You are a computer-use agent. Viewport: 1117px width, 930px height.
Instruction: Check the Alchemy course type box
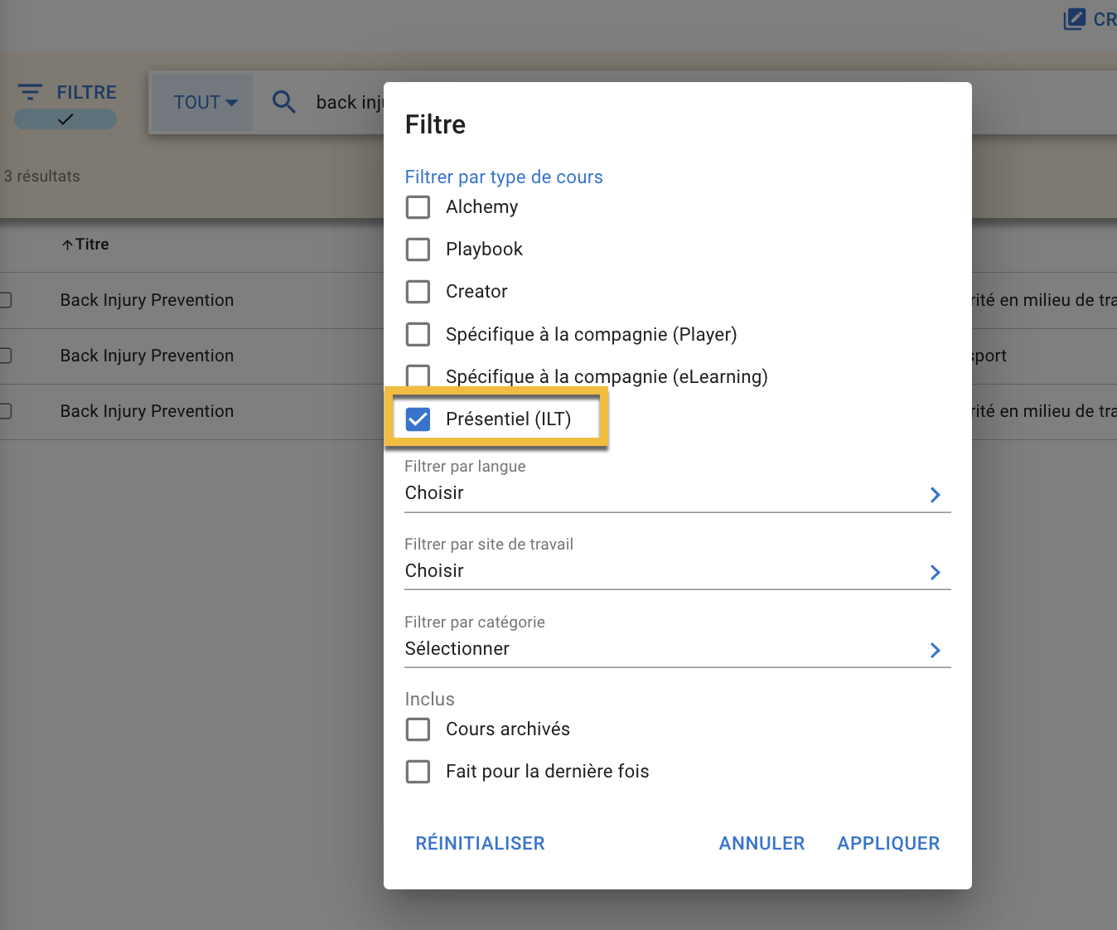tap(418, 207)
